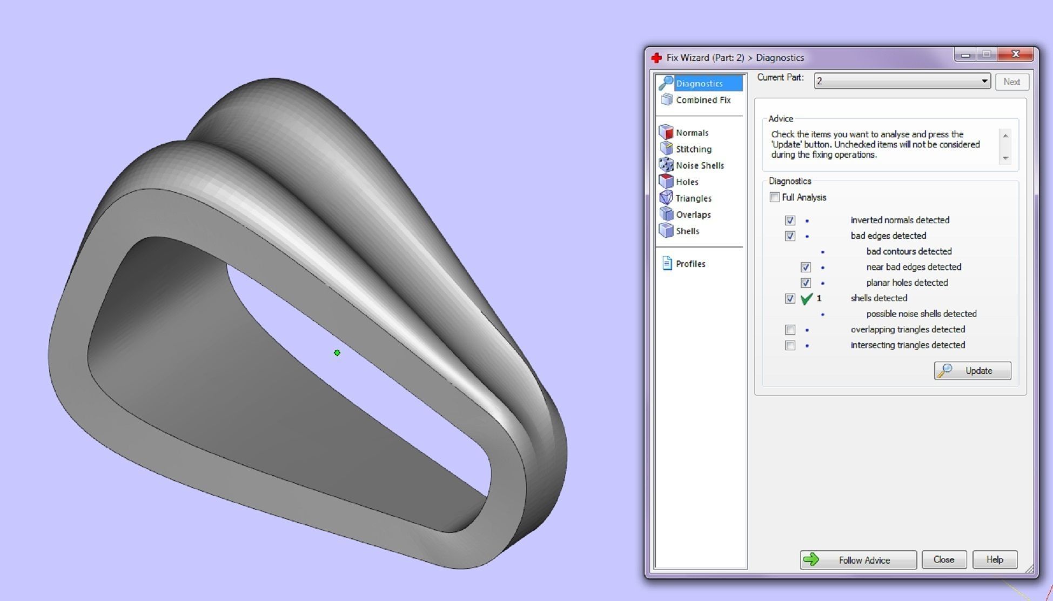Click Follow Advice button
This screenshot has width=1053, height=601.
[x=858, y=560]
